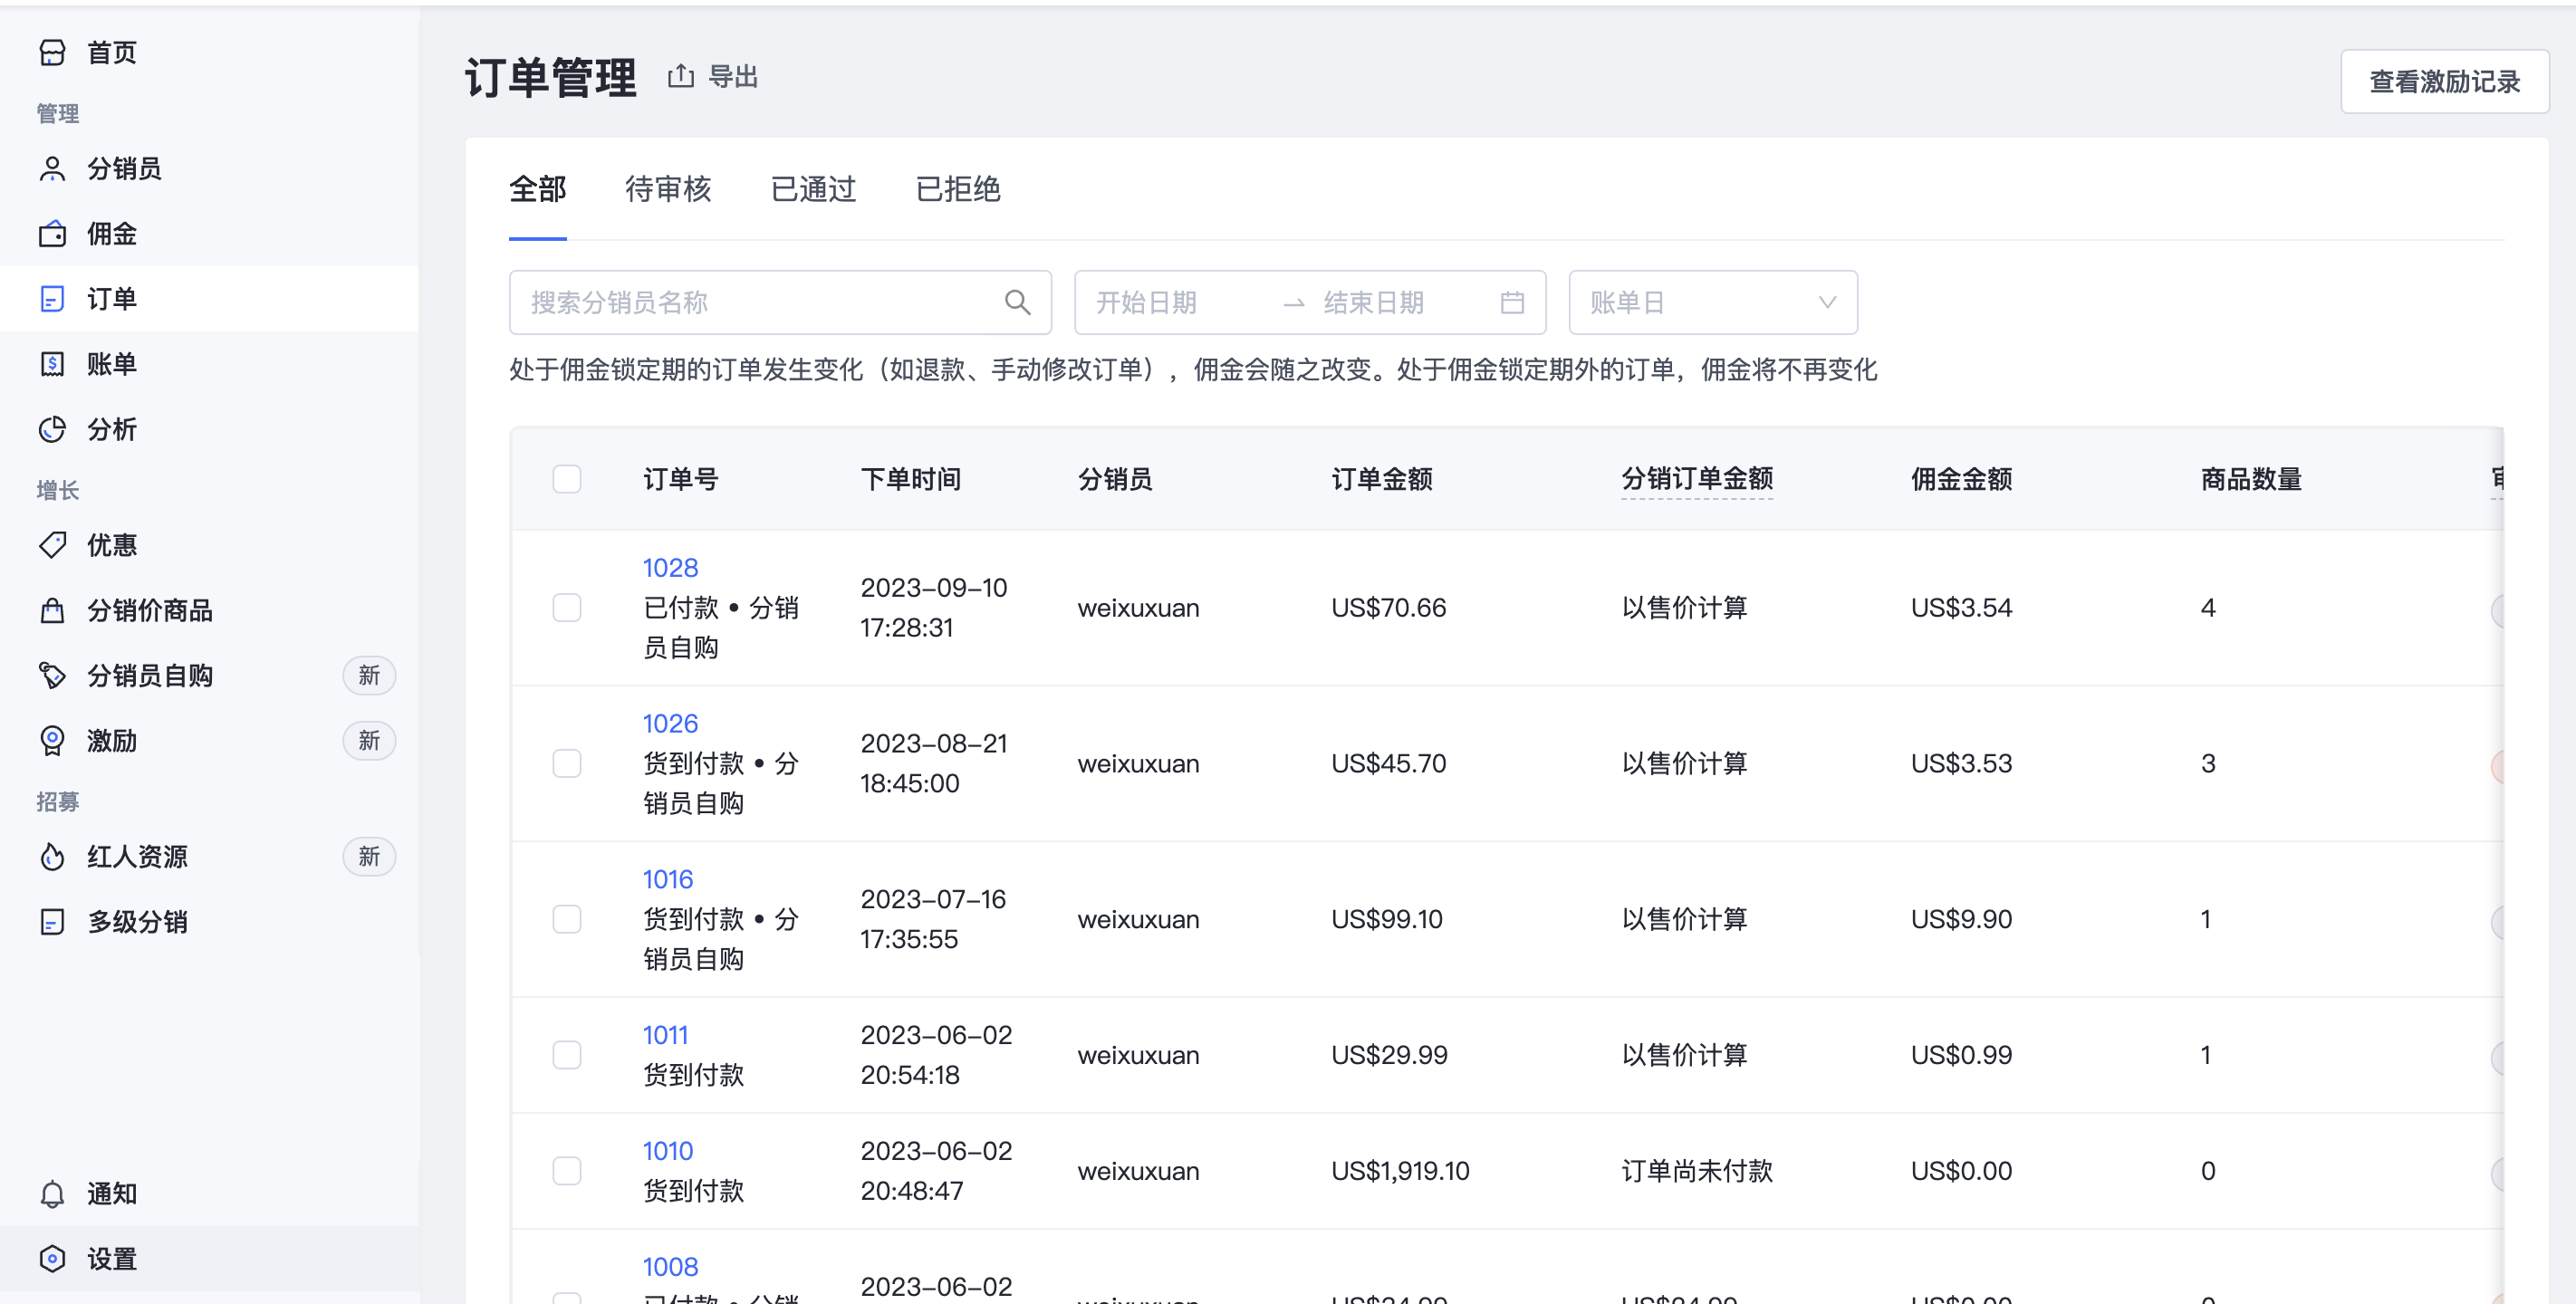The image size is (2576, 1304).
Task: Click the 新 badge next to 激励
Action: click(x=369, y=741)
